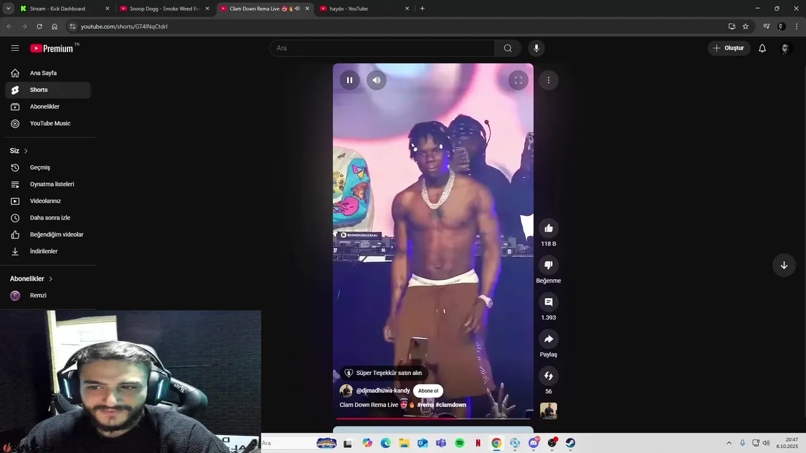The image size is (806, 453).
Task: Go to next Short with down arrow
Action: point(784,265)
